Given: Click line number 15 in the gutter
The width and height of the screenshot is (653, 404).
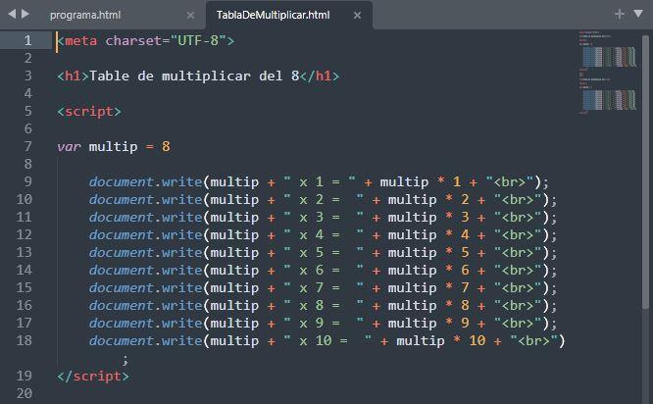Looking at the screenshot, I should click(x=25, y=287).
